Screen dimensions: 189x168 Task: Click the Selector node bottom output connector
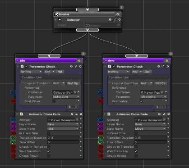click(88, 30)
